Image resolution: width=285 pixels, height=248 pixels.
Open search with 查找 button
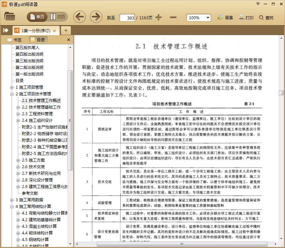(x=266, y=18)
